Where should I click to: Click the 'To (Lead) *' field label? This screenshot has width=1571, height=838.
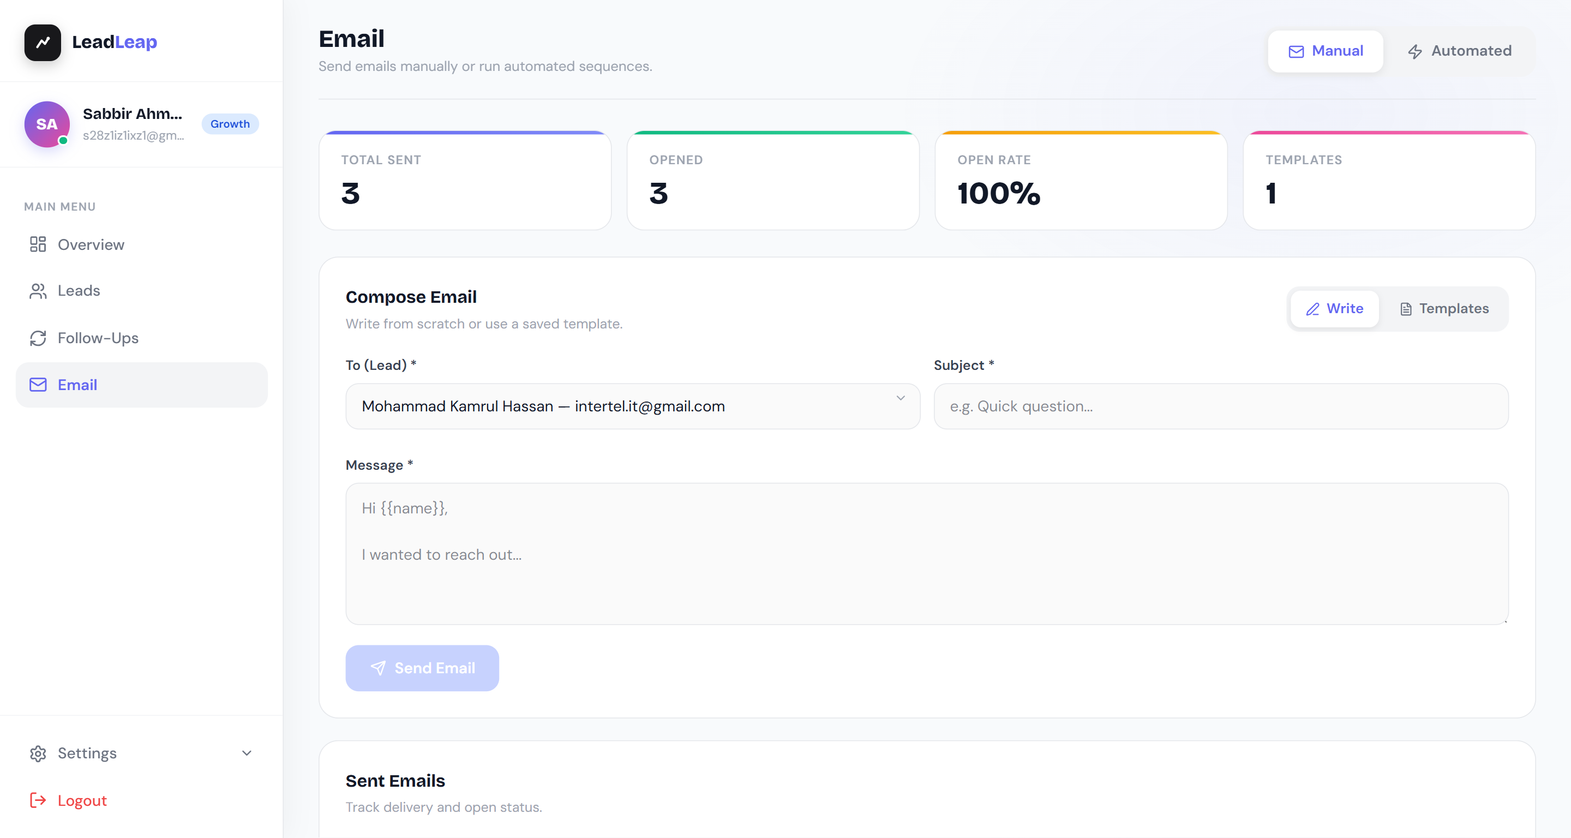[x=381, y=366]
